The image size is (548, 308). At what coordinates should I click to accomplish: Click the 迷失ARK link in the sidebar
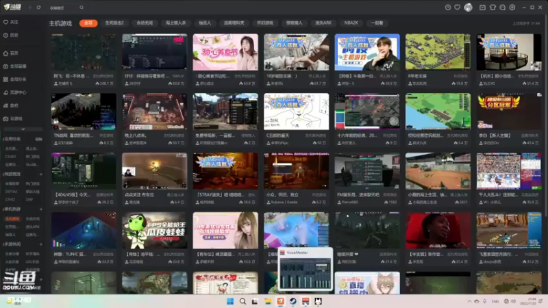(x=32, y=227)
